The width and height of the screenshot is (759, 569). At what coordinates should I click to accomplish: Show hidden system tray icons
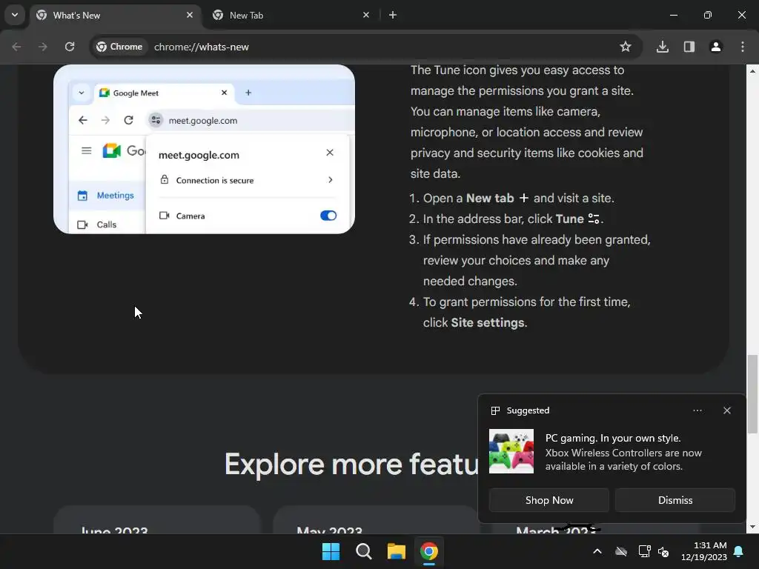click(597, 551)
